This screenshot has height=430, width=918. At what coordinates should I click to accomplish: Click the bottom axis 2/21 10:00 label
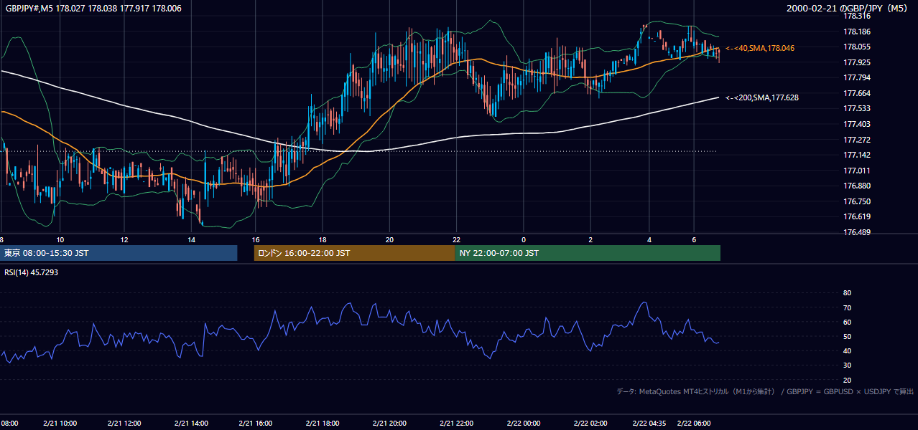click(x=60, y=423)
